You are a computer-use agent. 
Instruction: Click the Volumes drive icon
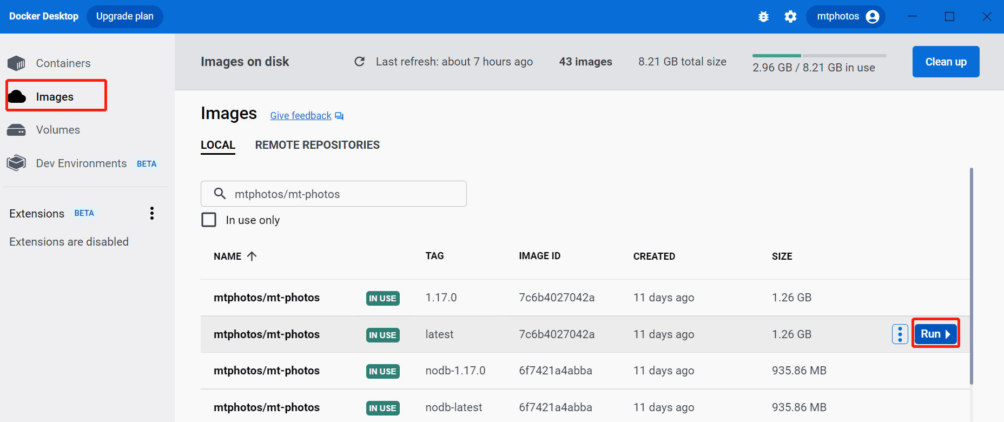[16, 130]
